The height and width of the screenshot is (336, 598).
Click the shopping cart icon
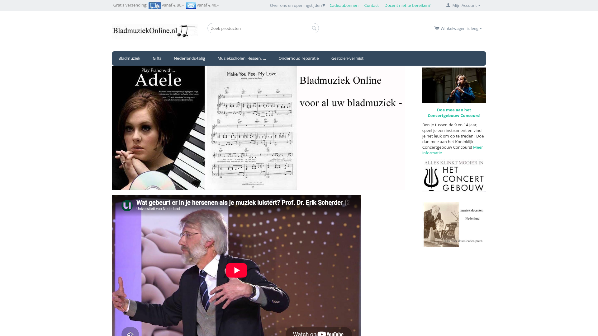point(437,28)
